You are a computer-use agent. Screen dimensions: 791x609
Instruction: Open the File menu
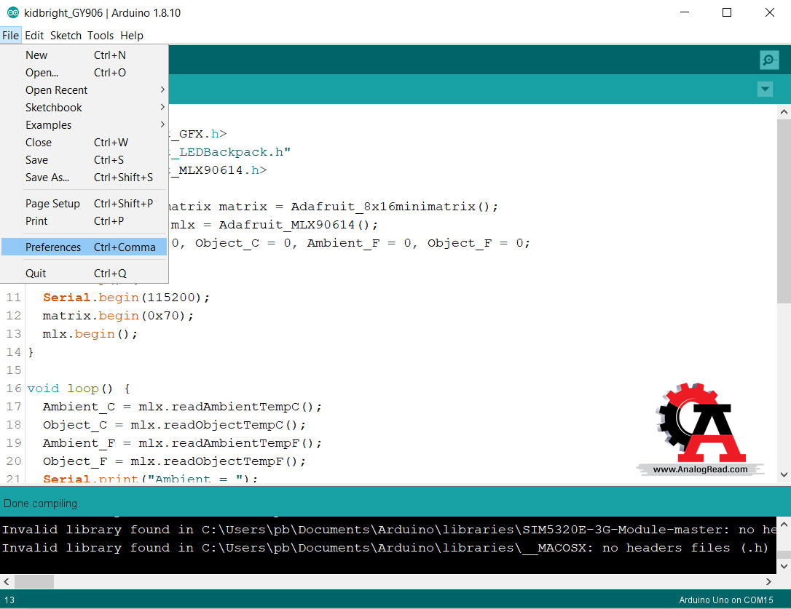11,36
